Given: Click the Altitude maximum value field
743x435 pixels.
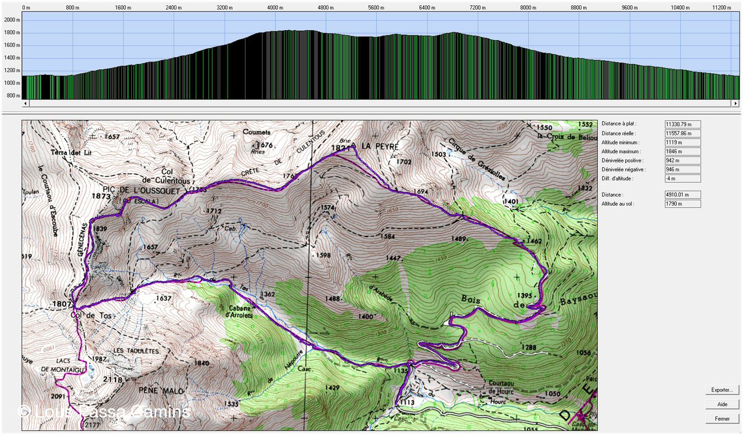Looking at the screenshot, I should coord(683,152).
